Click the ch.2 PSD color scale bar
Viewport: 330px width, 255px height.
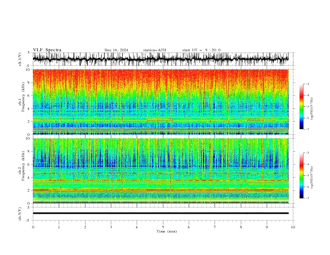pyautogui.click(x=301, y=175)
